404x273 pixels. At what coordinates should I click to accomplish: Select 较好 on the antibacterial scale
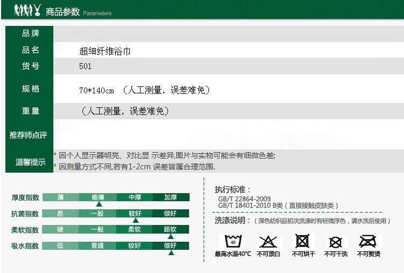(x=134, y=214)
